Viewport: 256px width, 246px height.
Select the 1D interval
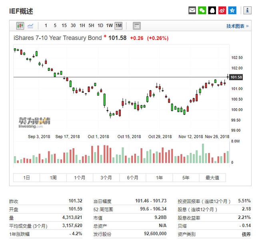[x=100, y=26]
